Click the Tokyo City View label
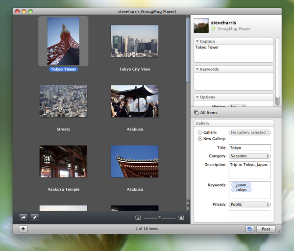Screen dimensions: 294x251 coord(135,69)
